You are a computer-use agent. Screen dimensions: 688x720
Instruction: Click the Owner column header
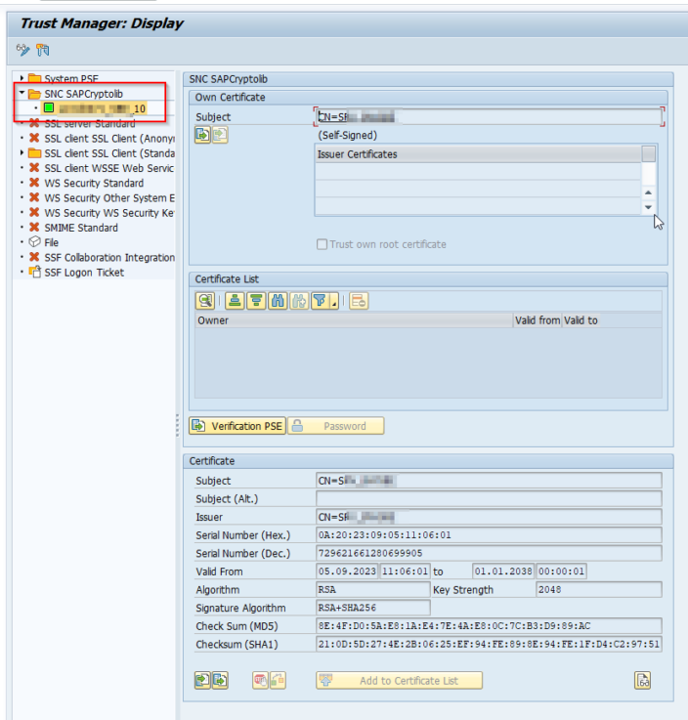tap(352, 320)
